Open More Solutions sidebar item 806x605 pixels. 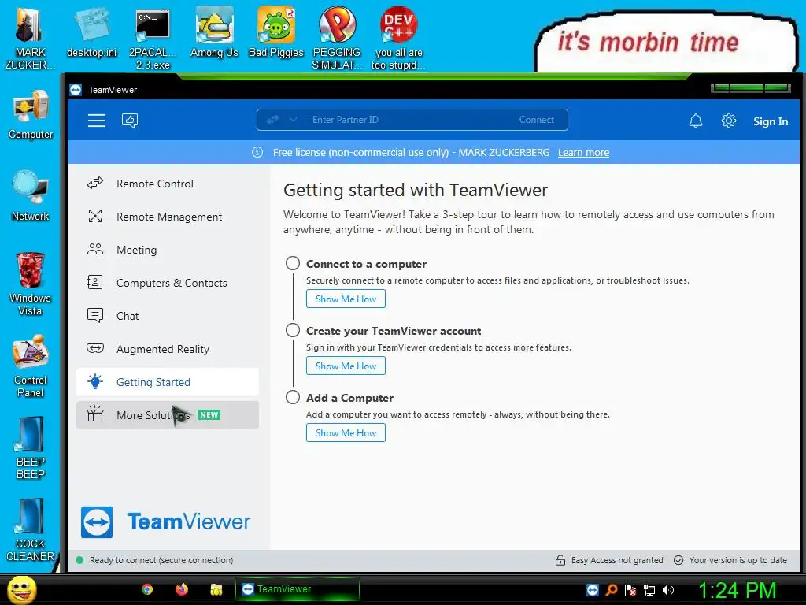click(168, 414)
